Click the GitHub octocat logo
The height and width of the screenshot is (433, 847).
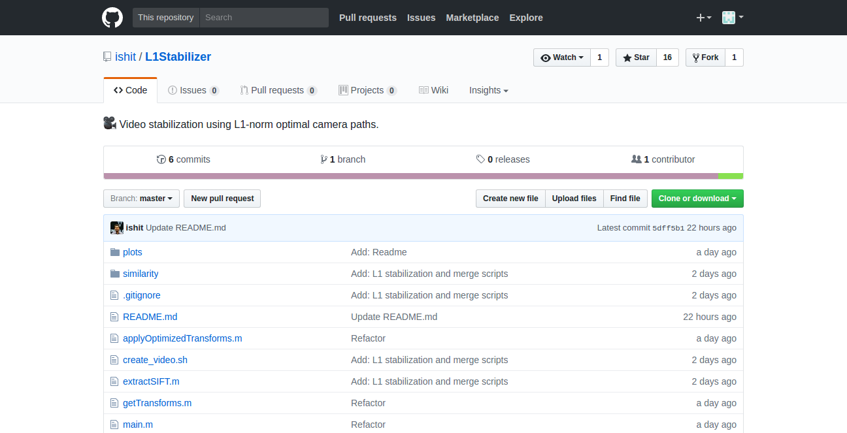click(x=112, y=18)
